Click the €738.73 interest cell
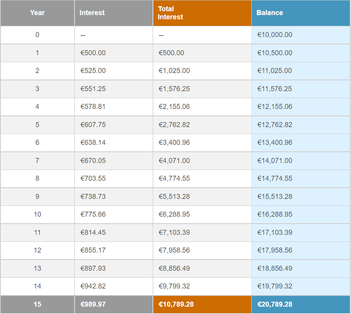The image size is (351, 314). point(93,197)
